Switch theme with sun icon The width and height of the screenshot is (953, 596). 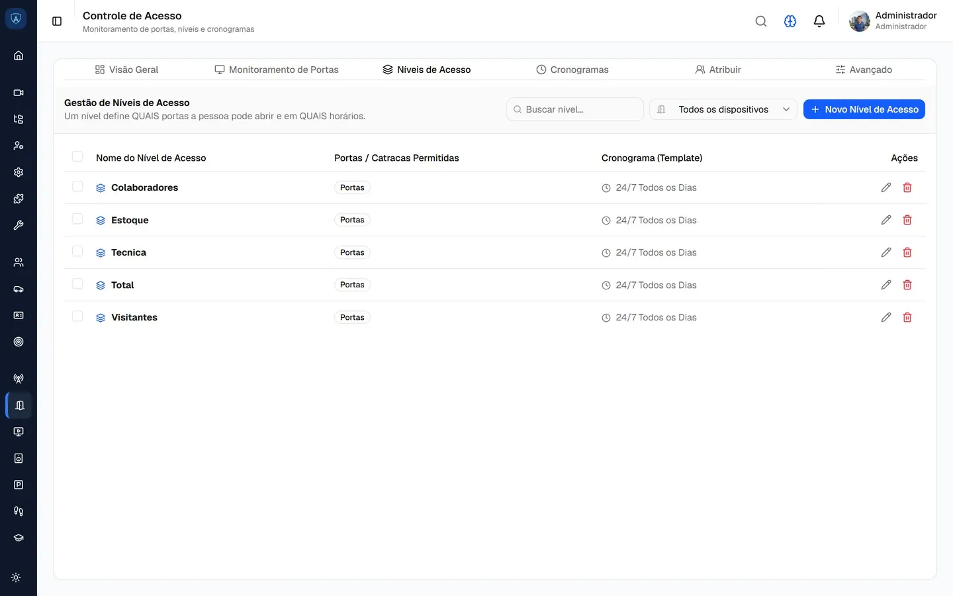click(x=16, y=577)
